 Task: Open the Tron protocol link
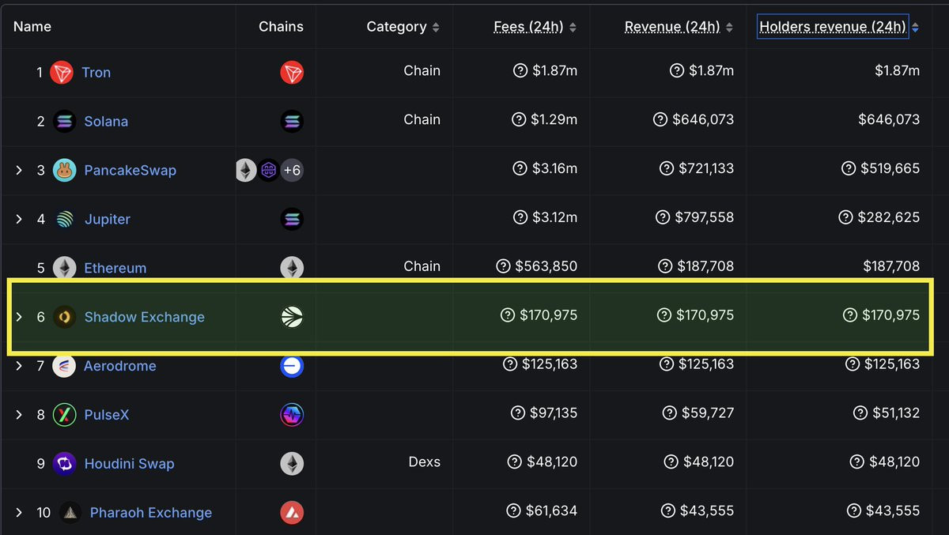click(x=96, y=73)
